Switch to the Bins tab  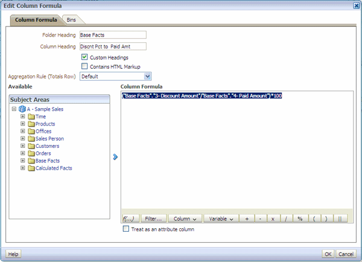[71, 20]
